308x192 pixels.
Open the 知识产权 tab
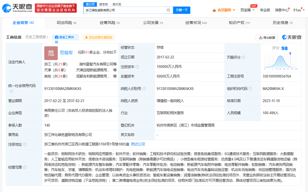pyautogui.click(x=239, y=23)
